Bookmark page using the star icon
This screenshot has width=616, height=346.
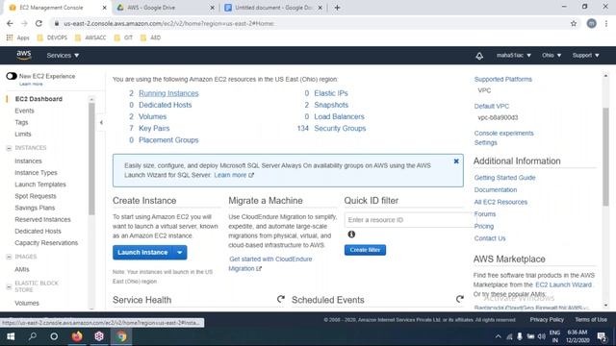click(574, 23)
